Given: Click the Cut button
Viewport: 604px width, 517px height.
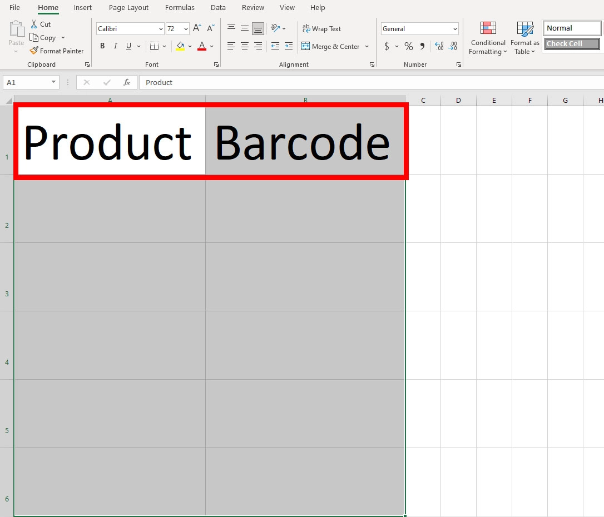Looking at the screenshot, I should click(41, 24).
